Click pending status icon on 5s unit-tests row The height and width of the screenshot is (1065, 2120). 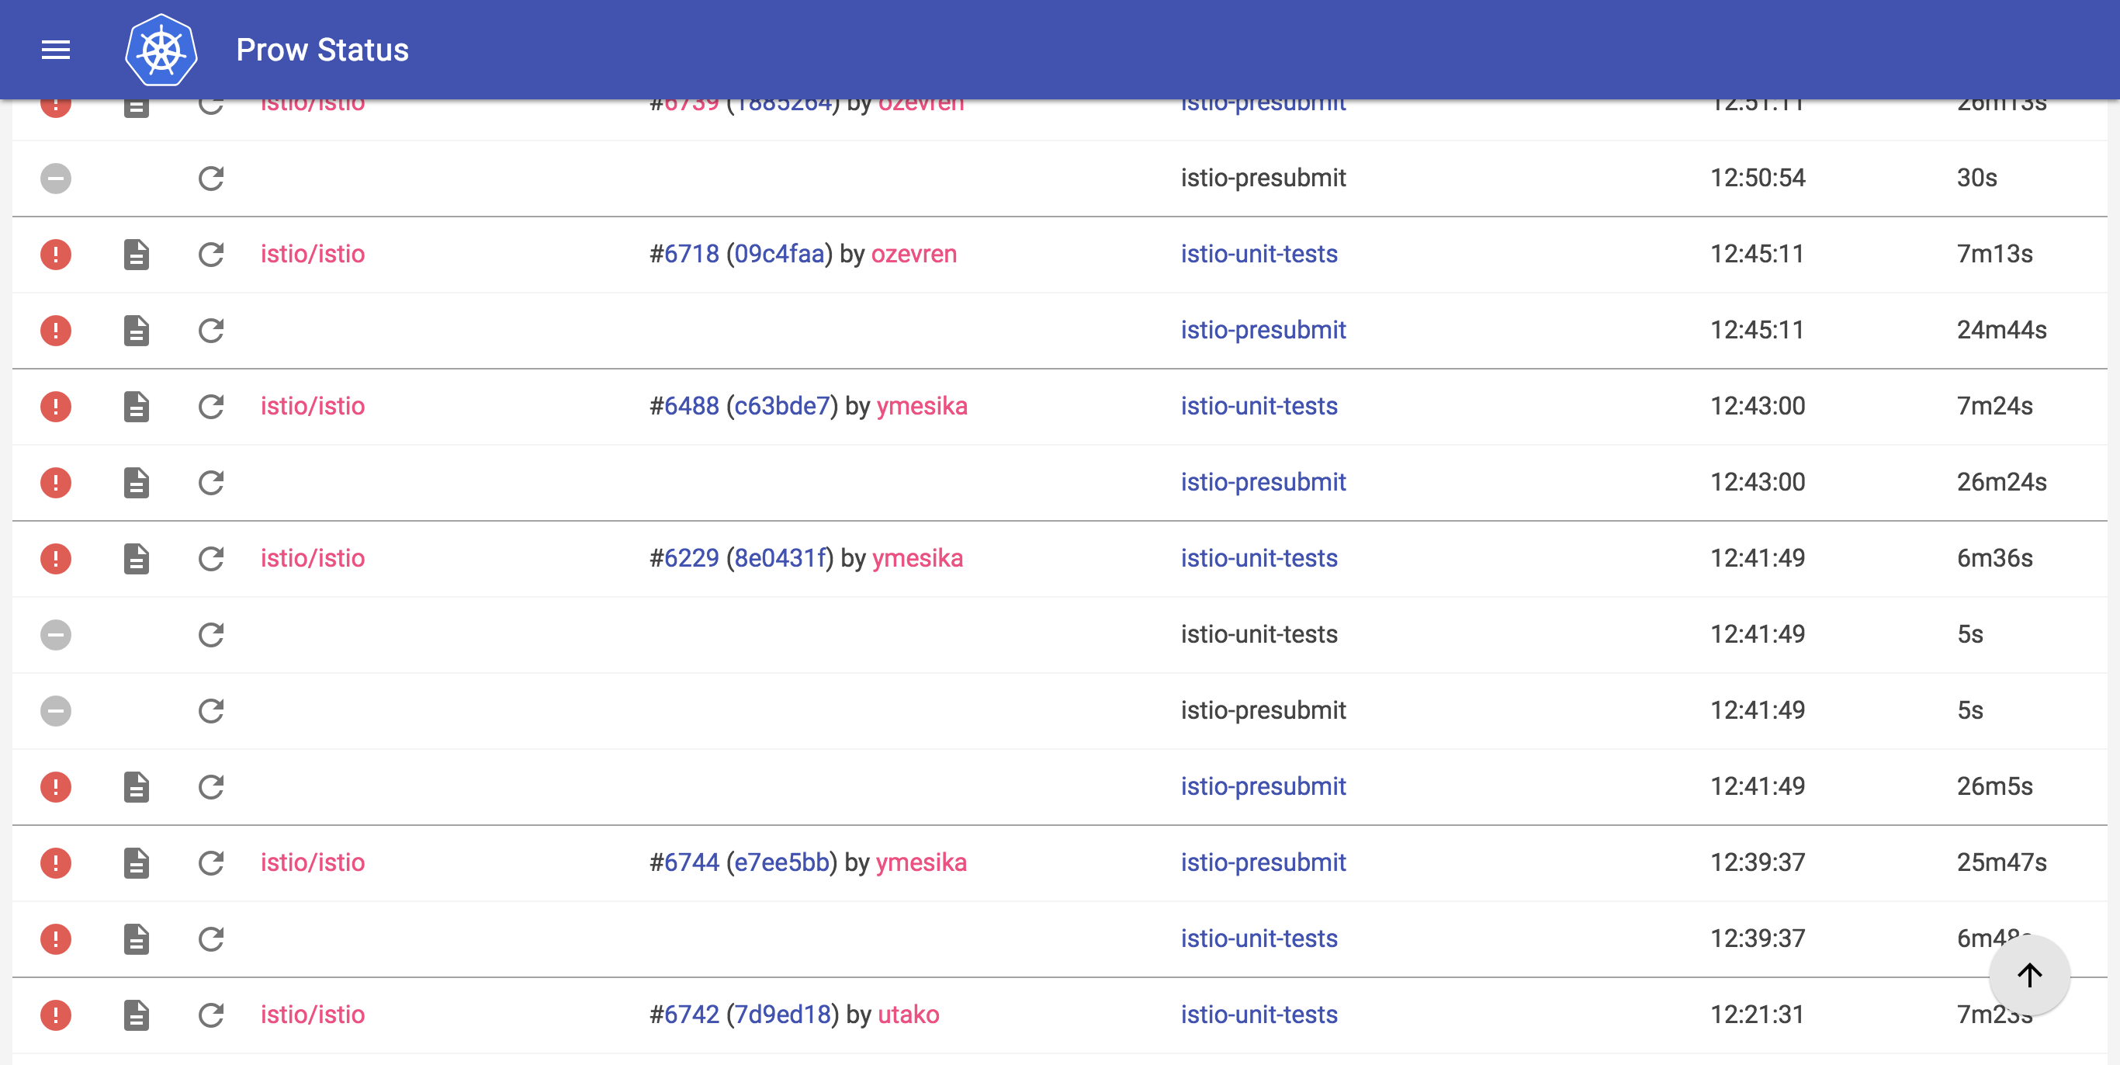click(x=55, y=634)
